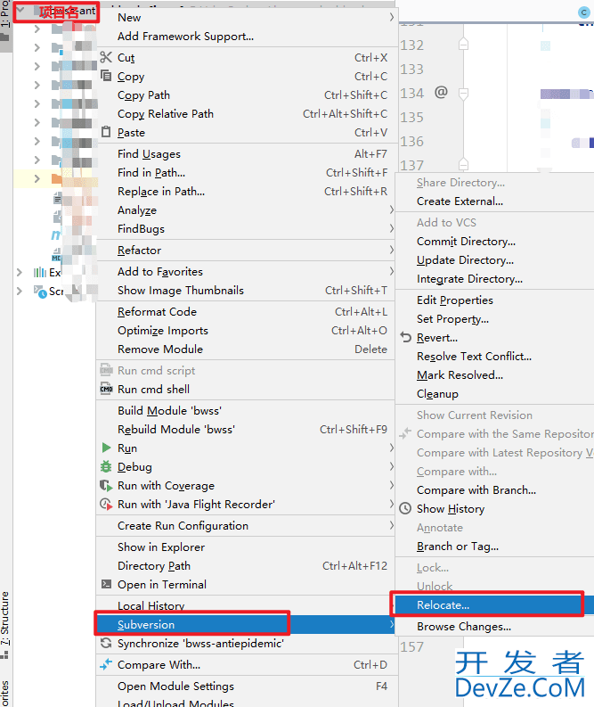Click the fold marker at line 132

tap(463, 45)
